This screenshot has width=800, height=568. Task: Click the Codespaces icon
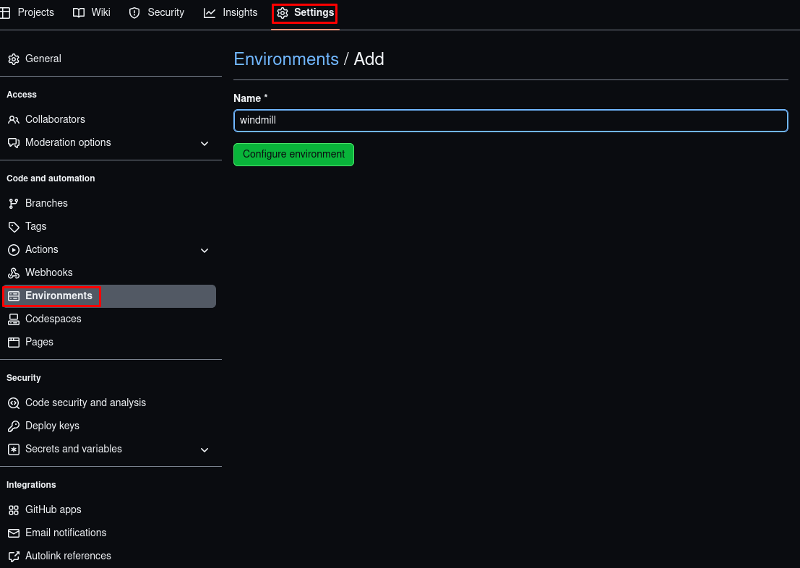14,319
